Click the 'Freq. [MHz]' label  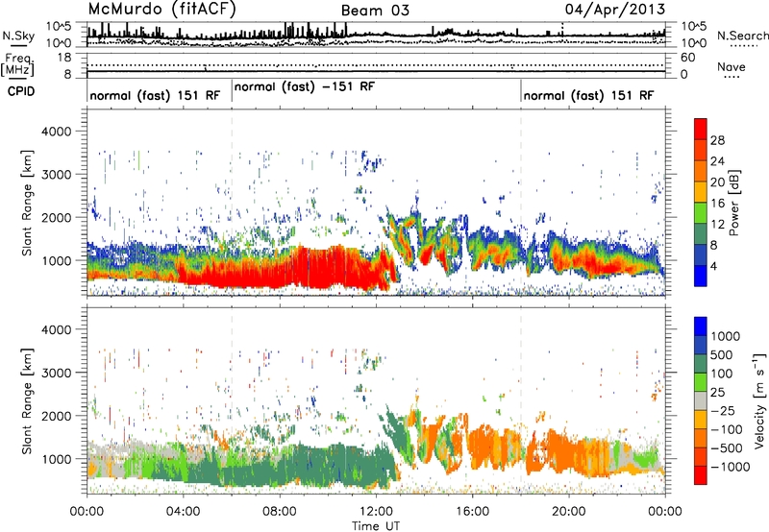[x=18, y=65]
